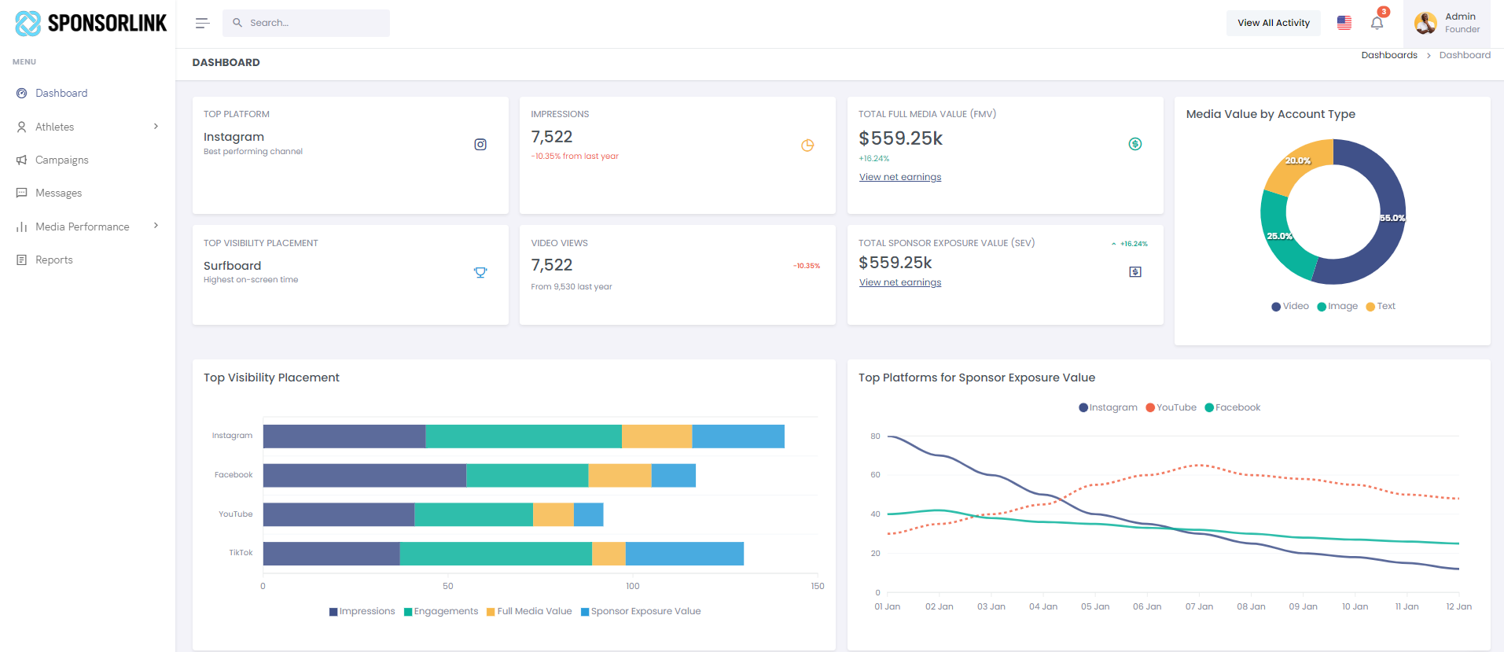
Task: Click the trophy icon in Top Visibility Placement card
Action: tap(480, 273)
